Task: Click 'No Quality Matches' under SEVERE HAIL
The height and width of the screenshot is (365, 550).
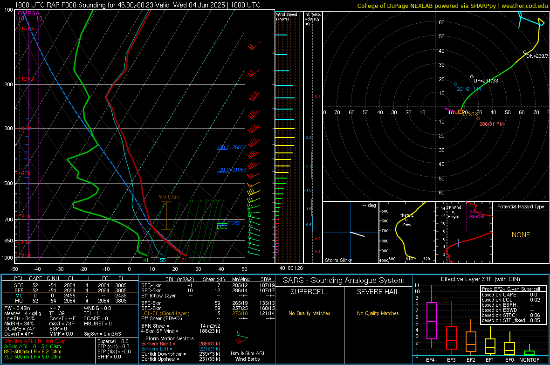Action: pyautogui.click(x=378, y=313)
